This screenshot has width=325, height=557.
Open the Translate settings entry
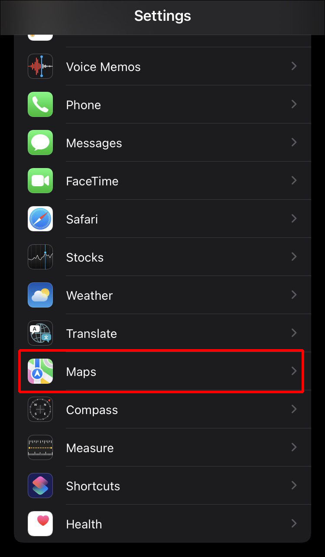pos(162,333)
